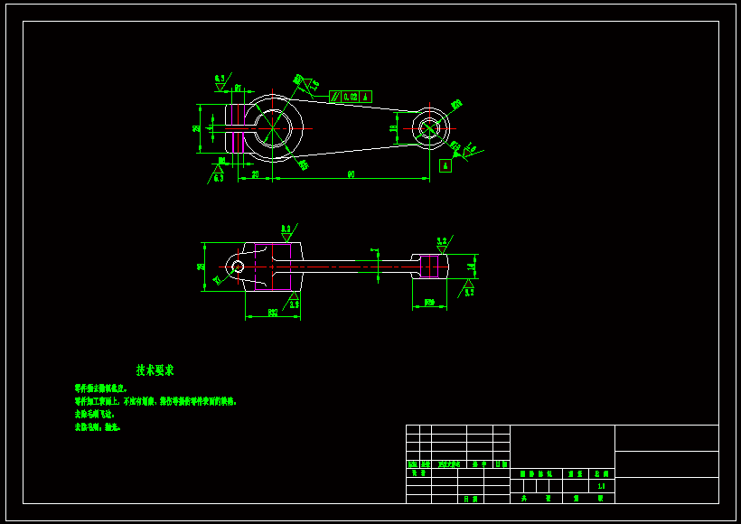Select the datum A box near the small boss

[x=446, y=166]
